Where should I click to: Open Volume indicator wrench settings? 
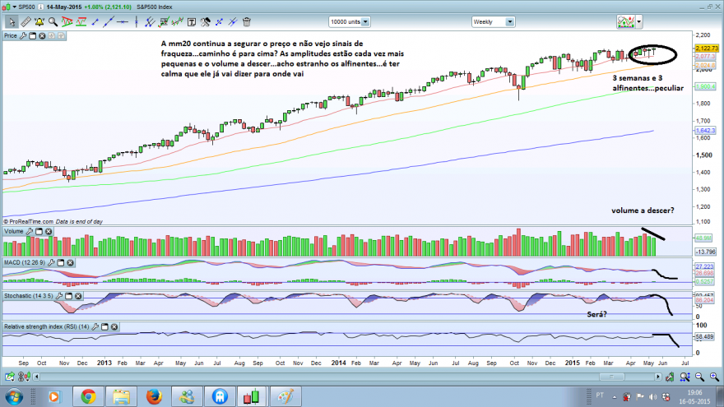point(29,231)
